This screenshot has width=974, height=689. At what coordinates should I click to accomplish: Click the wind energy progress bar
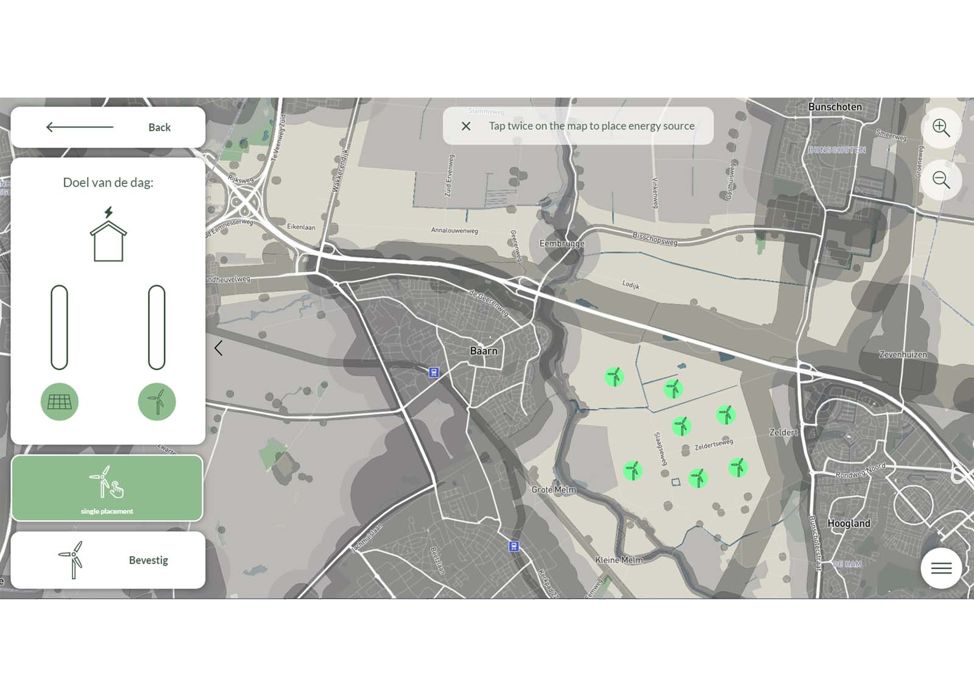157,327
